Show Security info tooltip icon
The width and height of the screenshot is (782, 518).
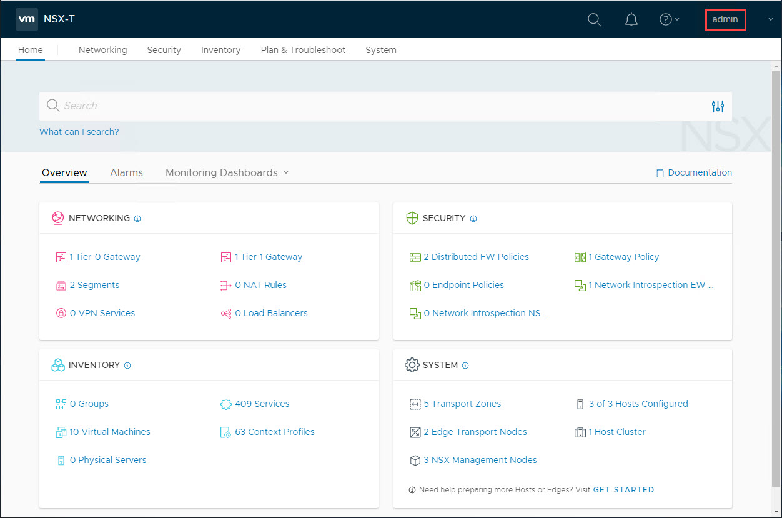click(x=473, y=219)
